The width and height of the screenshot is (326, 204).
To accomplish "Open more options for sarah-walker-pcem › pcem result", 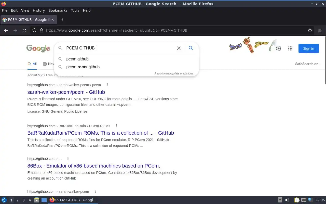I will 107,85.
